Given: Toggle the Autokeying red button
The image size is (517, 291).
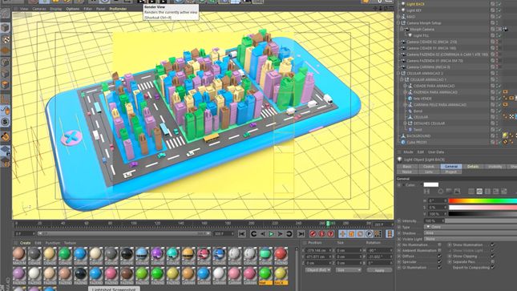Looking at the screenshot, I should [x=321, y=234].
